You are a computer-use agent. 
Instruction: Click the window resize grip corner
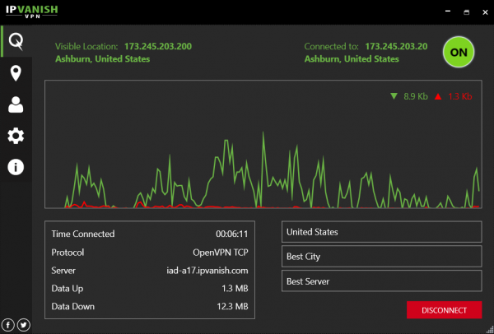[490, 330]
